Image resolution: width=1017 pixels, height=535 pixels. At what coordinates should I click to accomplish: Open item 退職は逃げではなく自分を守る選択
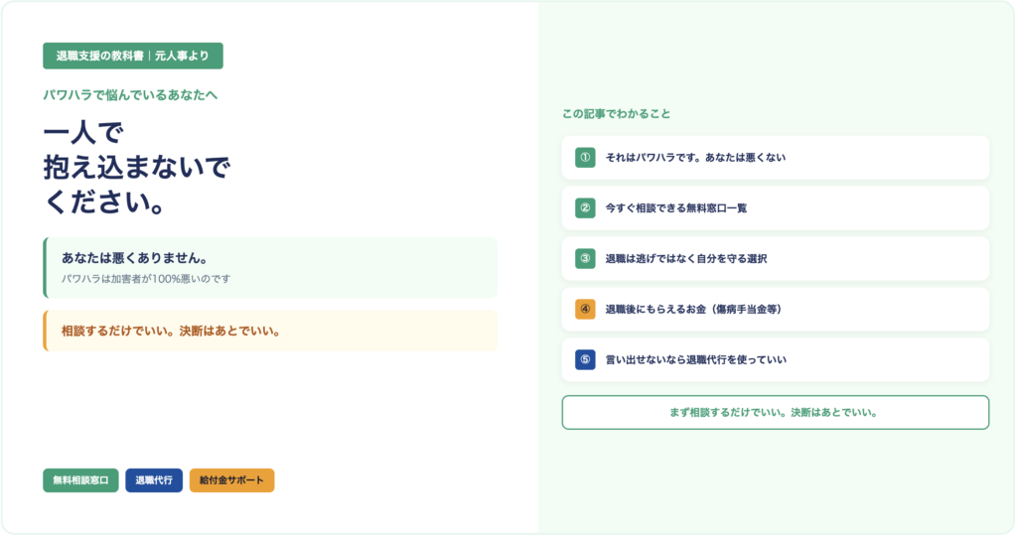point(685,259)
